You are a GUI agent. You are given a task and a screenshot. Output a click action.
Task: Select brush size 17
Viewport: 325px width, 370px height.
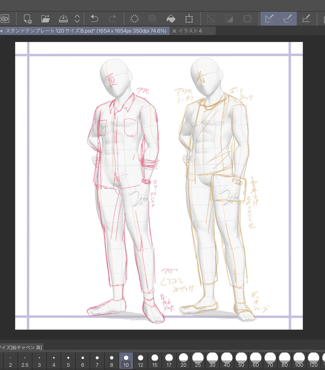(x=169, y=361)
